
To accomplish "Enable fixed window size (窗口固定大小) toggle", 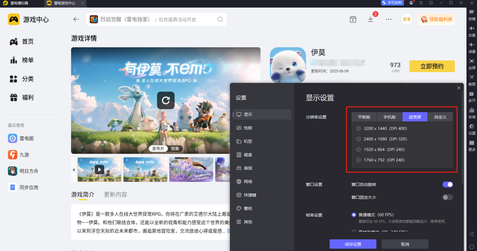I will click(x=447, y=197).
